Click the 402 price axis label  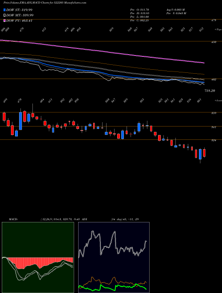click(x=214, y=79)
